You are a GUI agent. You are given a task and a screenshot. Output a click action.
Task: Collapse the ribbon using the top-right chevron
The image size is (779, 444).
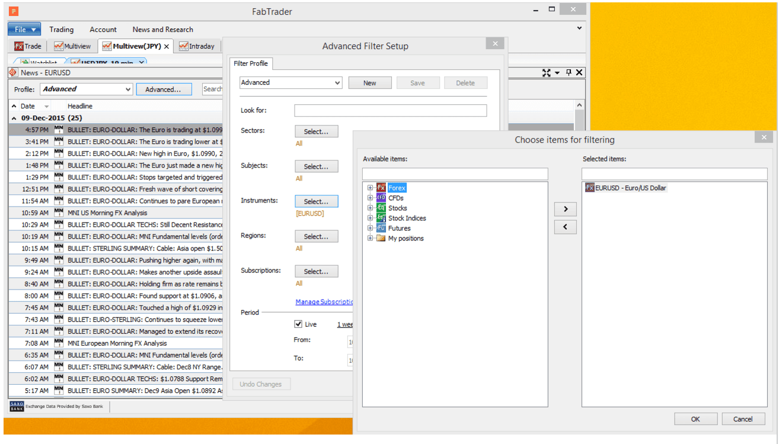point(579,28)
